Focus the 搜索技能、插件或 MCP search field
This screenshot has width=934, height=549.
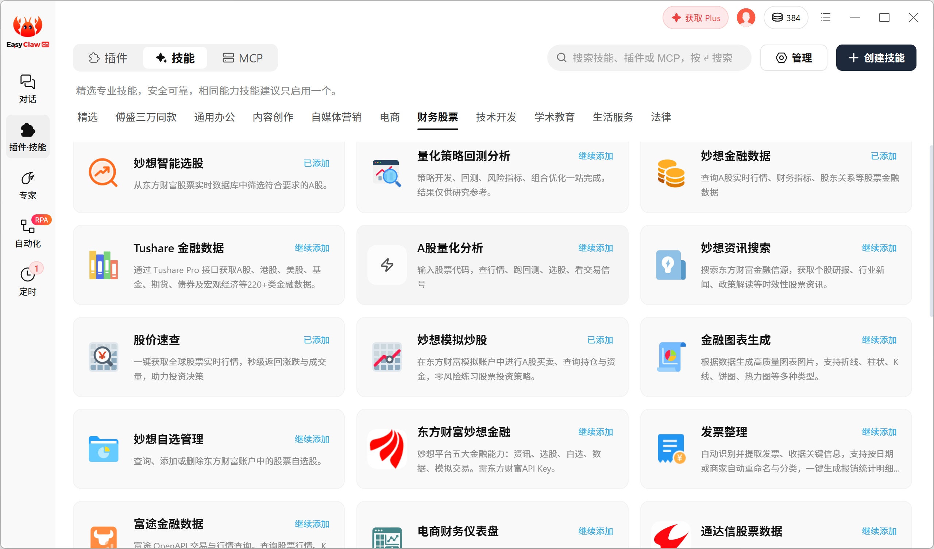click(x=649, y=58)
